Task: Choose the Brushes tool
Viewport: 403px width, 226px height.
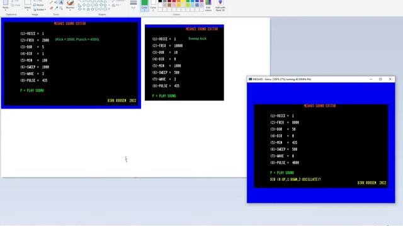Action: 70,4
